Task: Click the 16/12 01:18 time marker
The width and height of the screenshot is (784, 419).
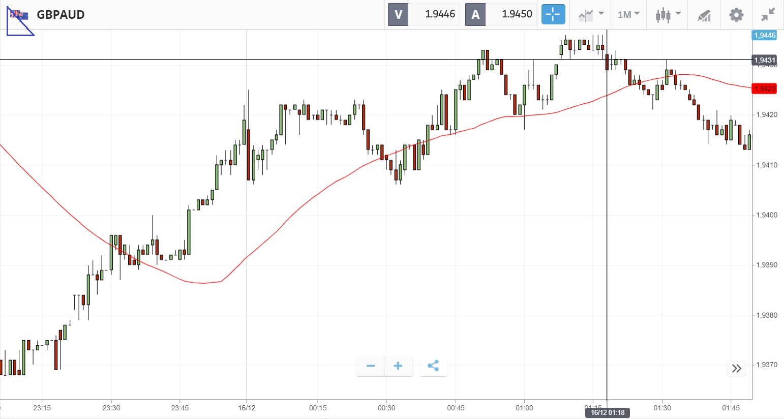Action: (608, 412)
